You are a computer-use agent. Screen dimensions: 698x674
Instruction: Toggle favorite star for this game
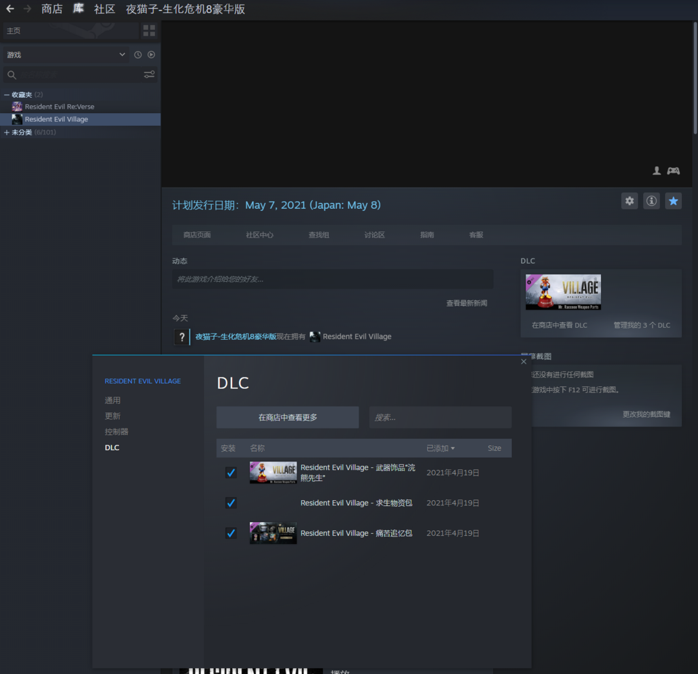click(673, 201)
